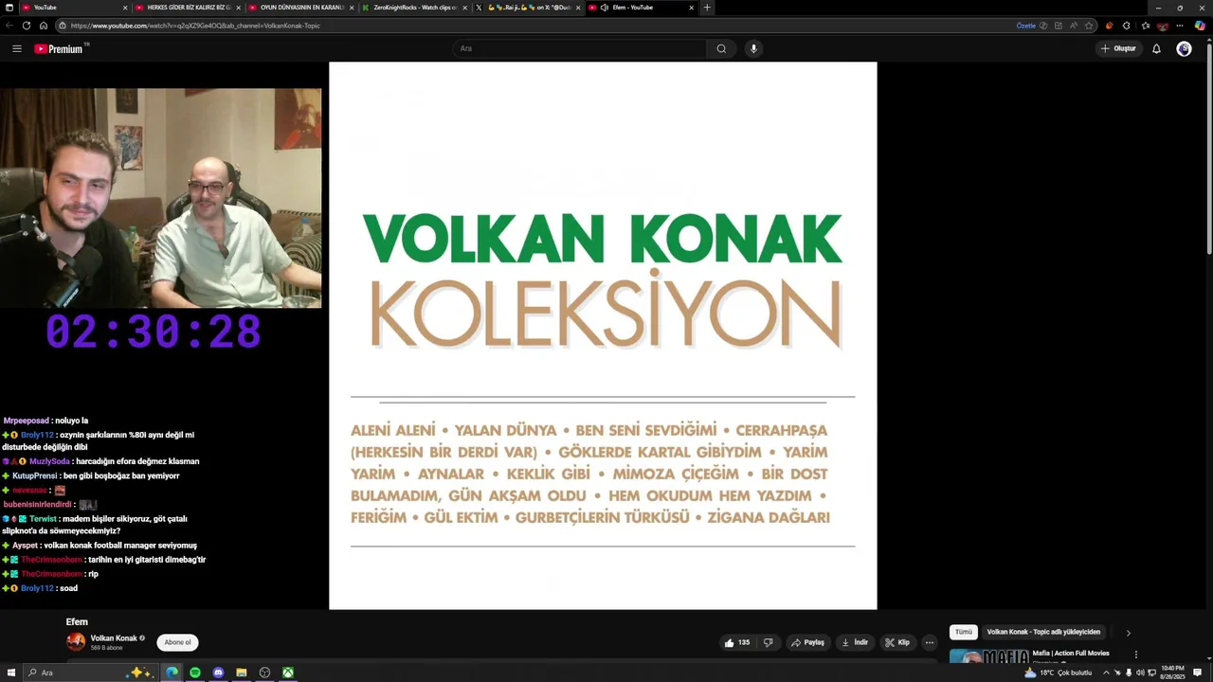Open Mafia Action Full Movies thumbnail

point(989,655)
